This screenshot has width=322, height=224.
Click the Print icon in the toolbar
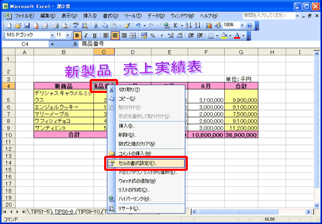point(56,26)
